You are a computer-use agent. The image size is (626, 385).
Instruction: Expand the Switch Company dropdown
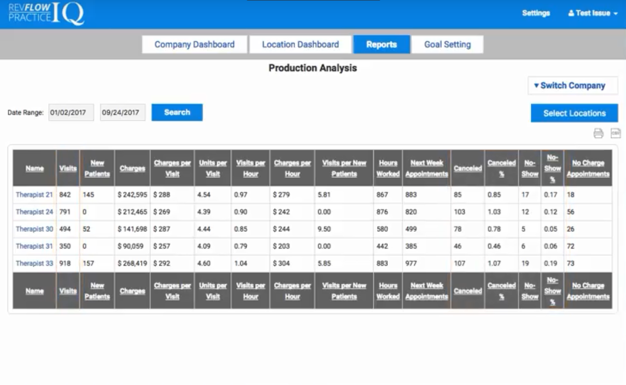tap(572, 85)
